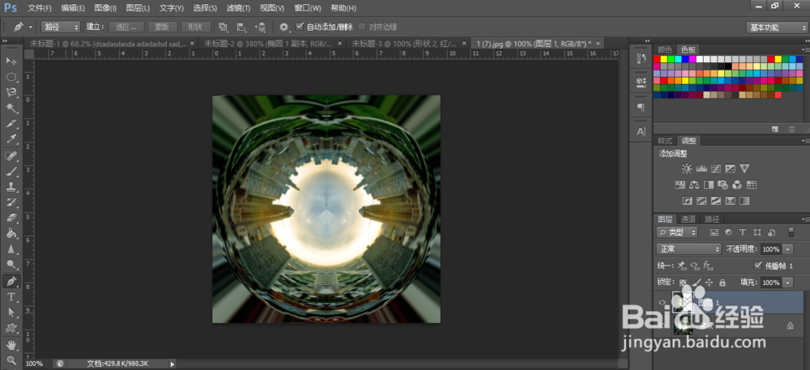
Task: Open path operations icon in the options bar
Action: [x=223, y=27]
